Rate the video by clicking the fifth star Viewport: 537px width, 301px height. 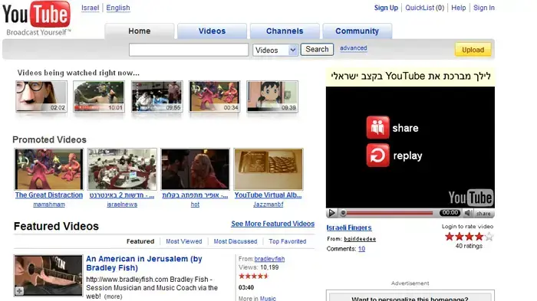(x=489, y=237)
